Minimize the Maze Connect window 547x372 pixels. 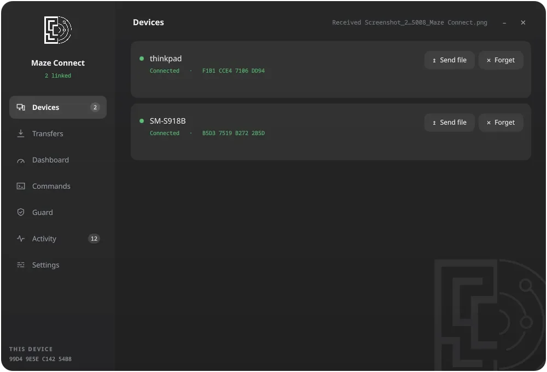tap(504, 22)
